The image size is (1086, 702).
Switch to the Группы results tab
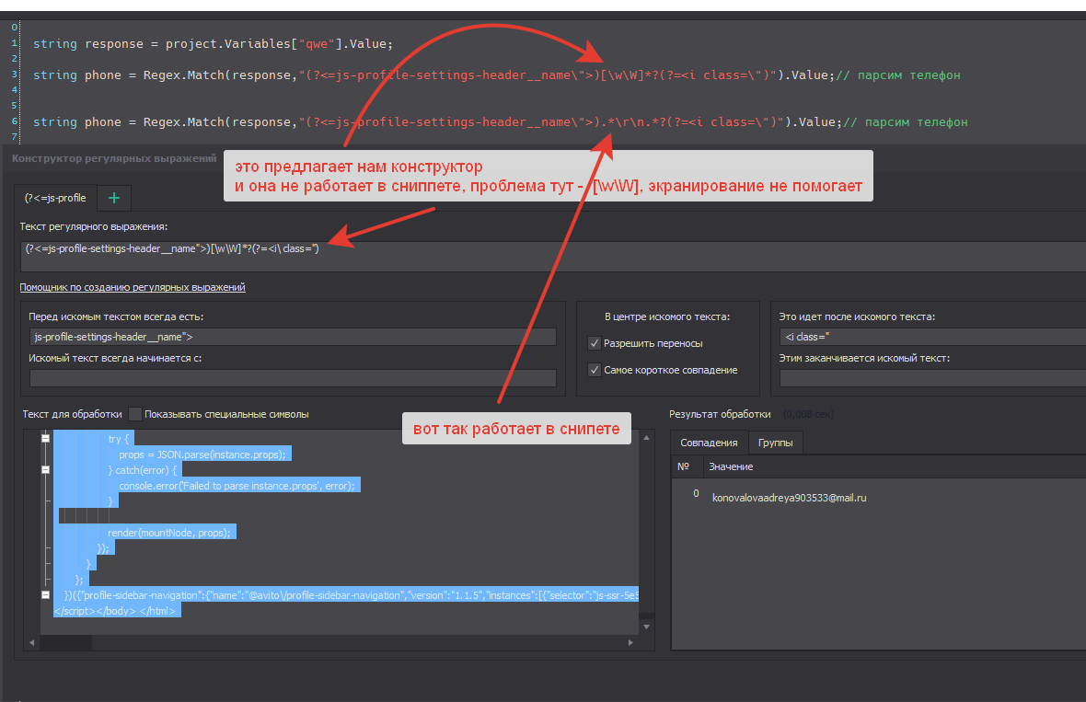point(775,443)
